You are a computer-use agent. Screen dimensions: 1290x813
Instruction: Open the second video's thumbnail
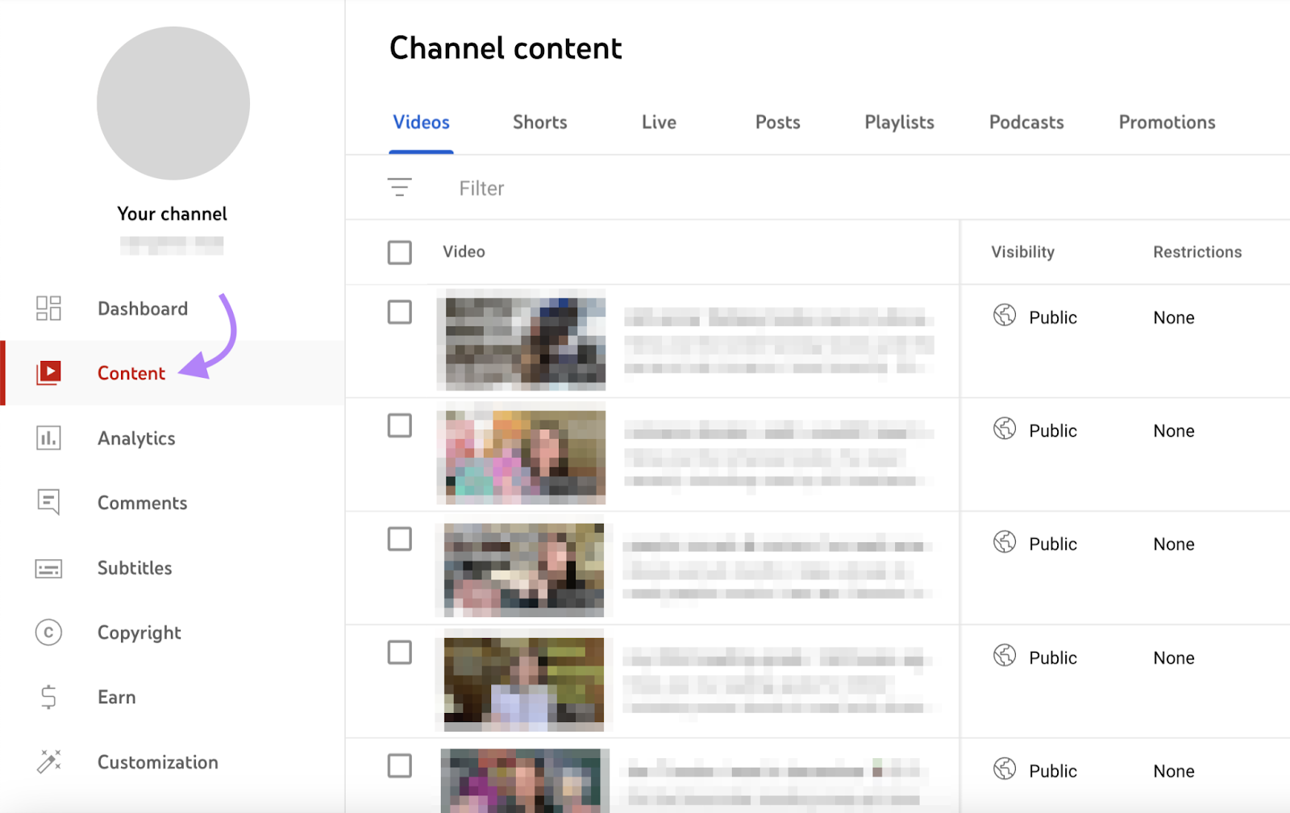click(x=522, y=455)
